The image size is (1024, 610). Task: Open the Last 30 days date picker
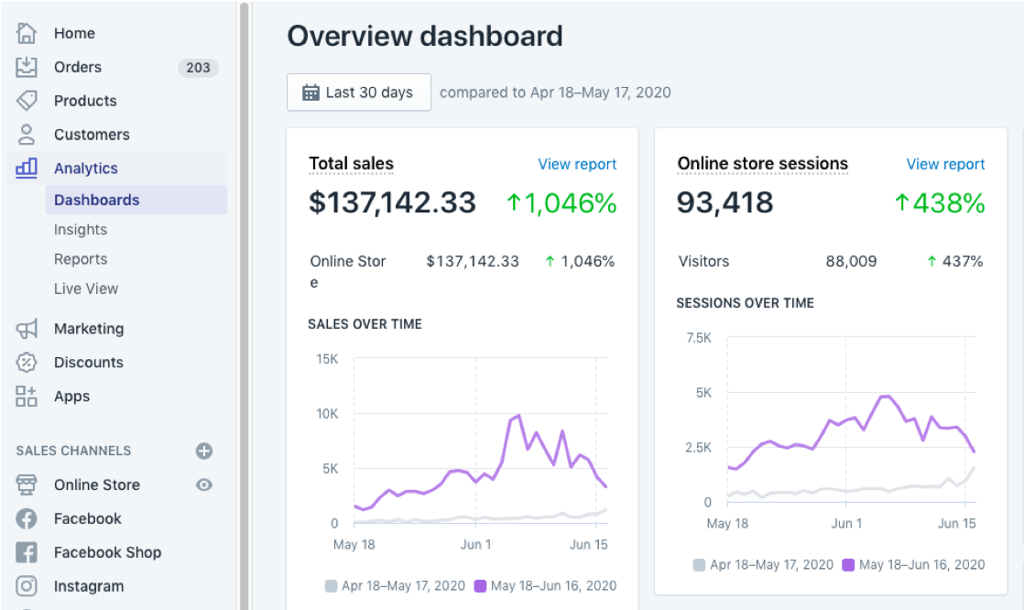coord(358,92)
